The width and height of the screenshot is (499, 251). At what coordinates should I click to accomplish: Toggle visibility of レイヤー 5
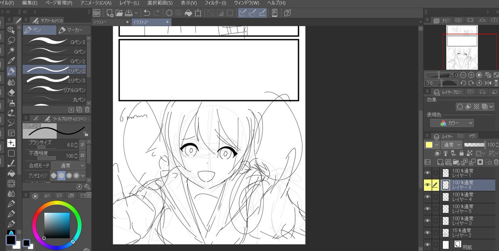click(427, 209)
